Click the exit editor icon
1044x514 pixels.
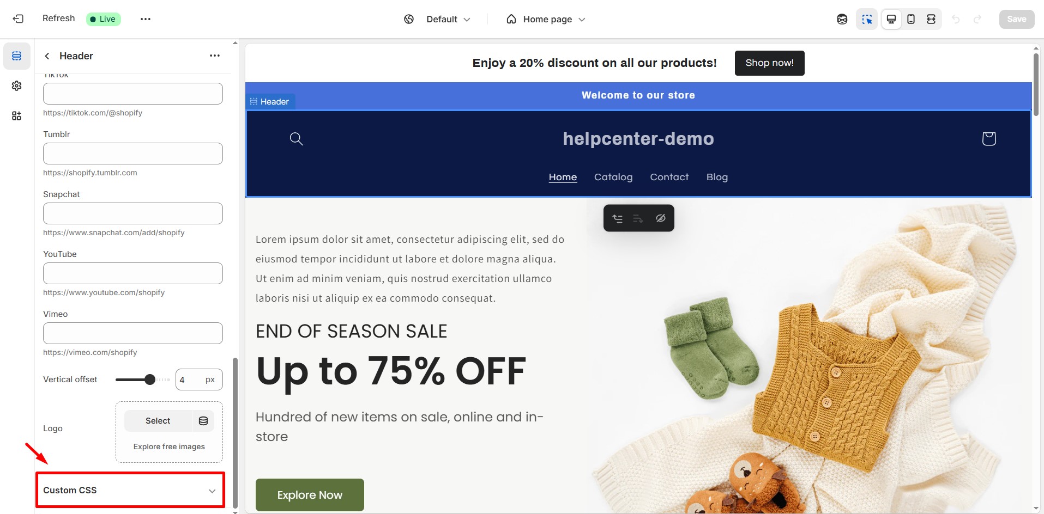coord(18,19)
